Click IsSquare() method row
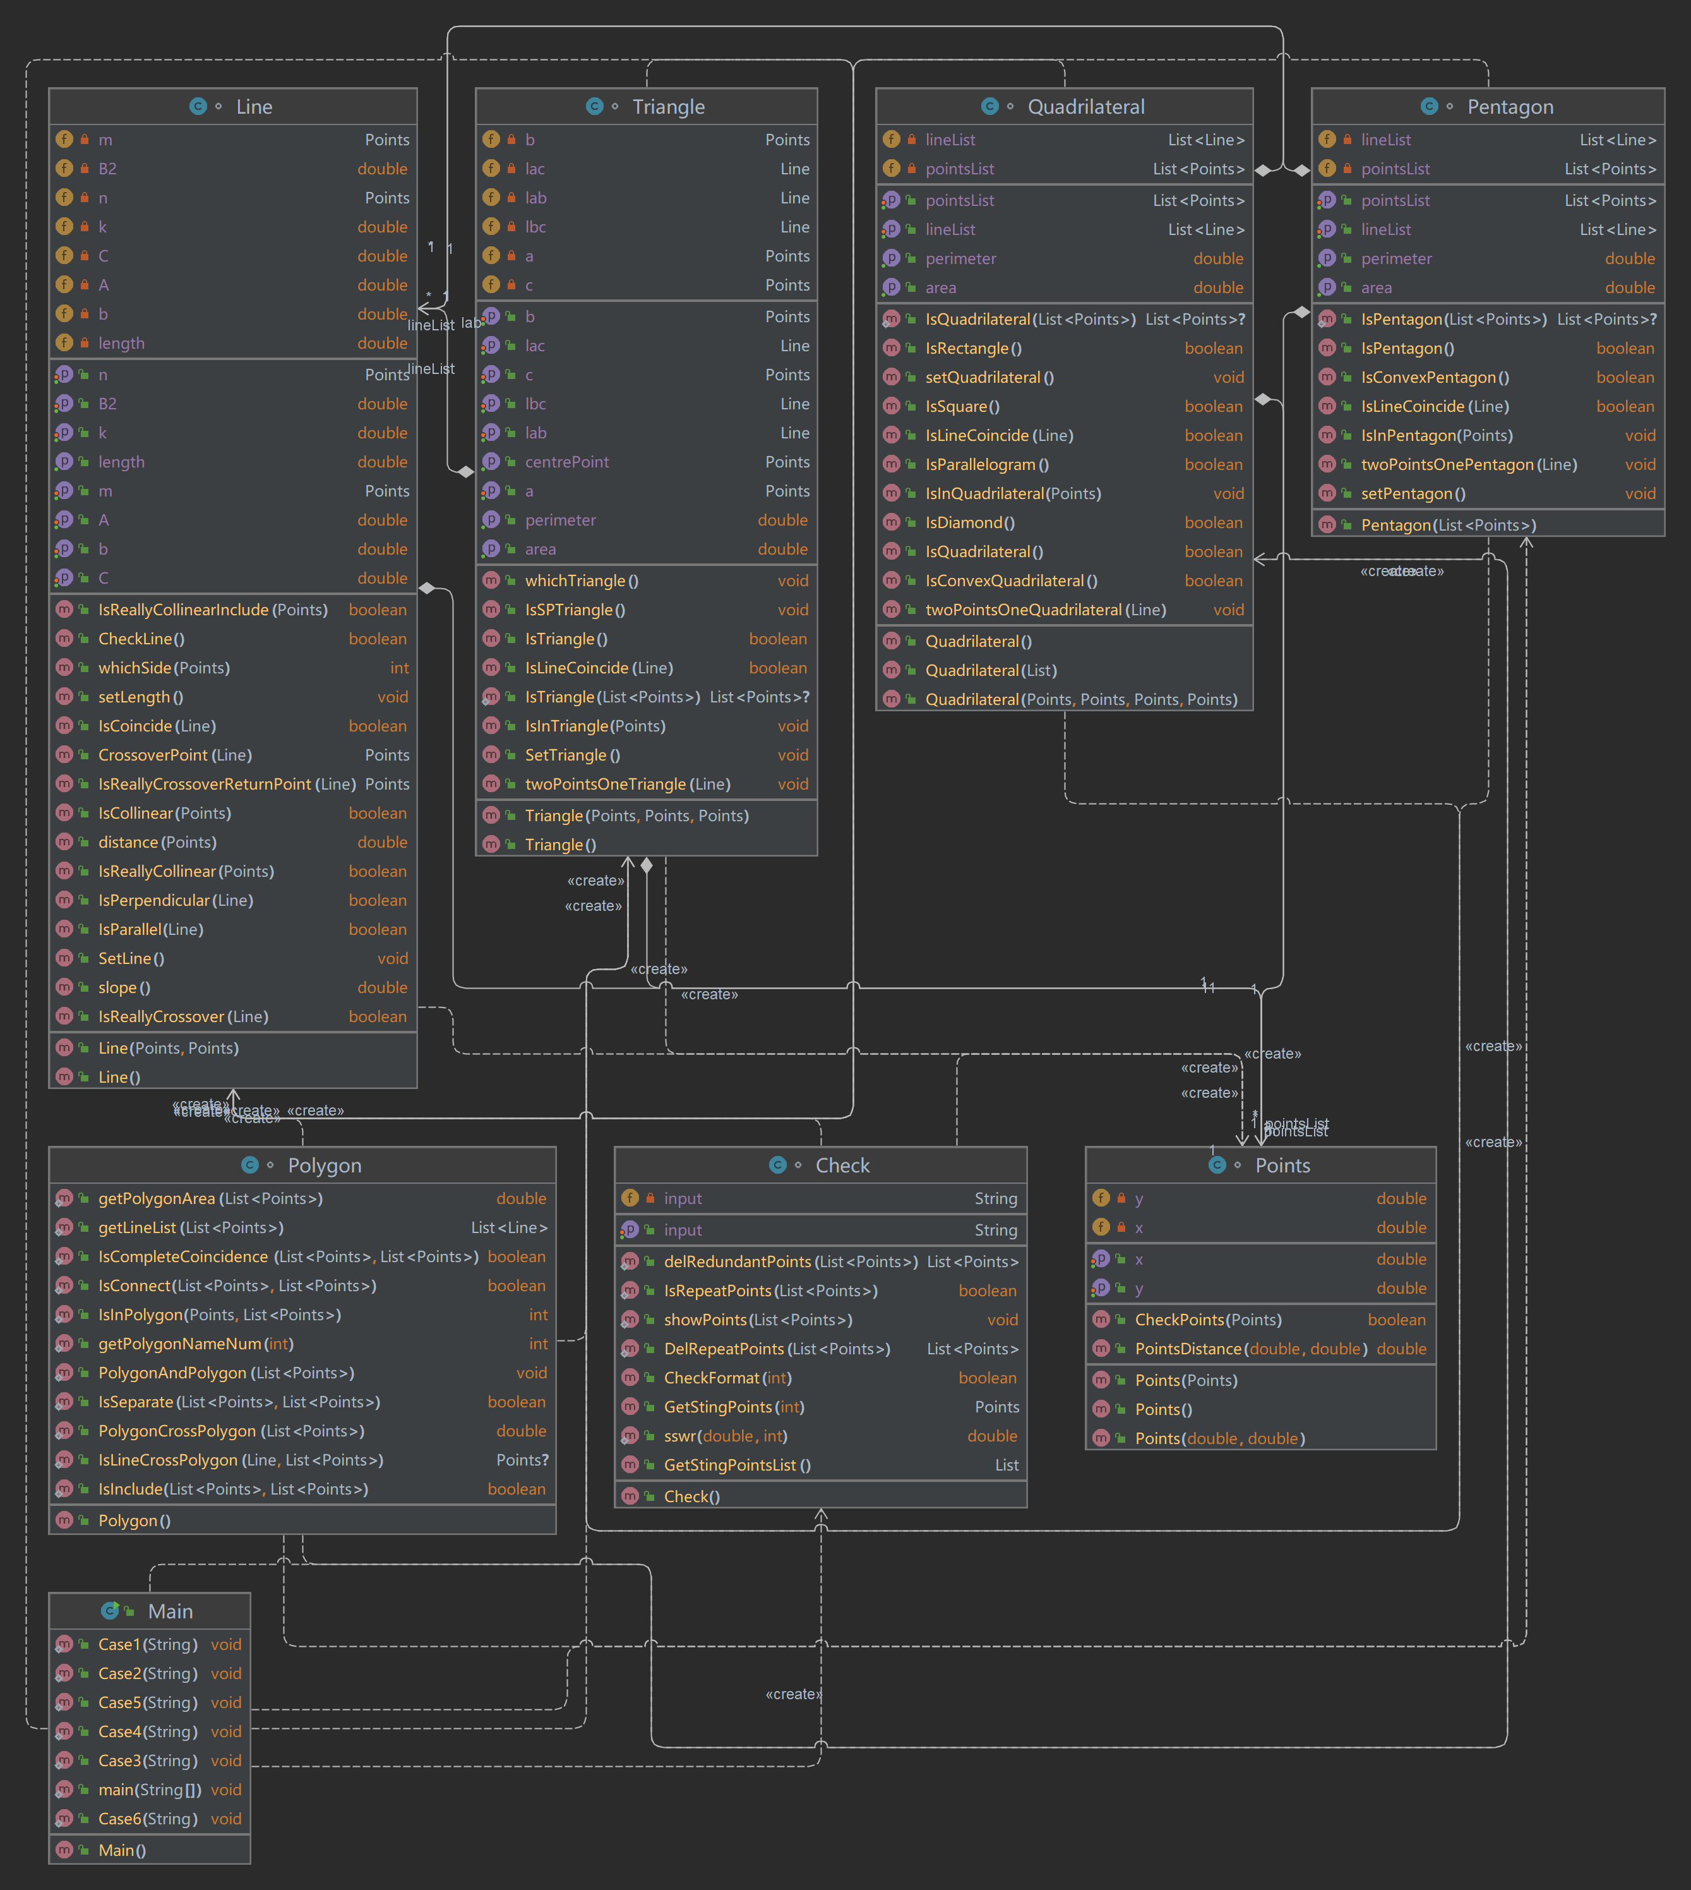Screen dimensions: 1691x1890 [x=1064, y=406]
